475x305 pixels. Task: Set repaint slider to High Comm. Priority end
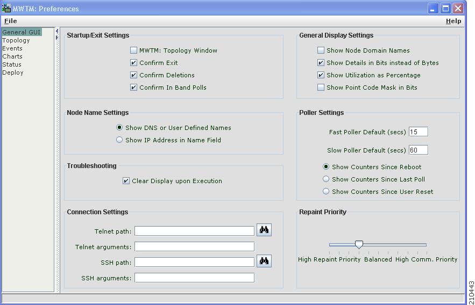point(426,244)
